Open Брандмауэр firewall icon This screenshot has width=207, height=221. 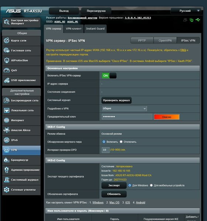(x=7, y=160)
